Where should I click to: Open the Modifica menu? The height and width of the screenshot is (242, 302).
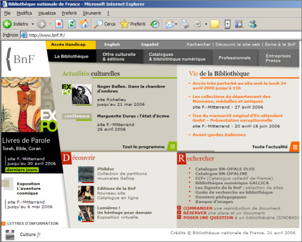click(x=24, y=13)
